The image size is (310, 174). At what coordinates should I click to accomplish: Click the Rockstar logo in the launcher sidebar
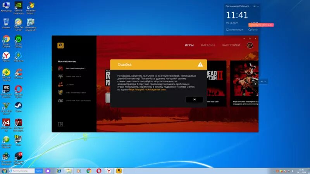click(60, 45)
